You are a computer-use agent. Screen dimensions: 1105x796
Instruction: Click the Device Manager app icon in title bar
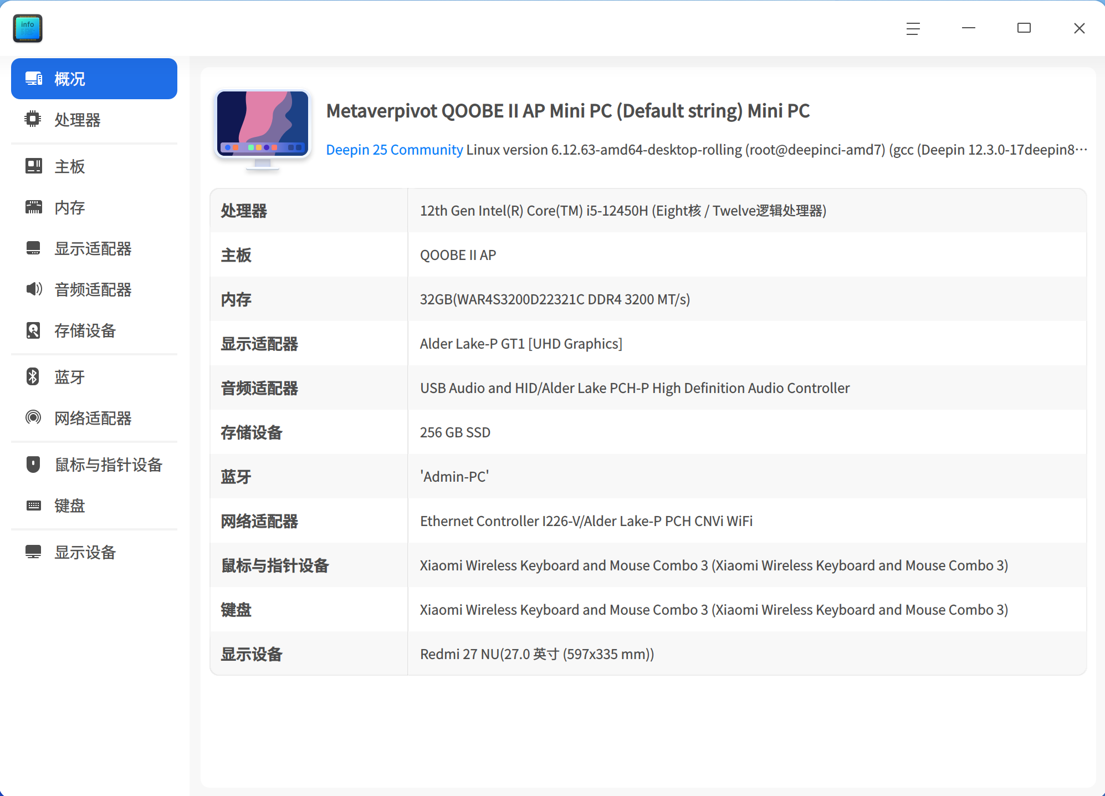click(x=28, y=28)
